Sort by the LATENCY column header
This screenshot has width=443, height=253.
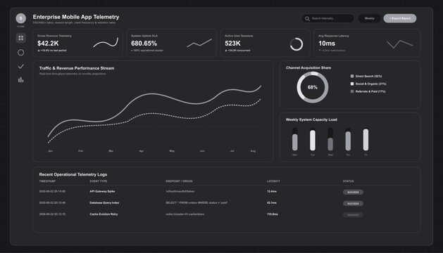[x=273, y=181]
